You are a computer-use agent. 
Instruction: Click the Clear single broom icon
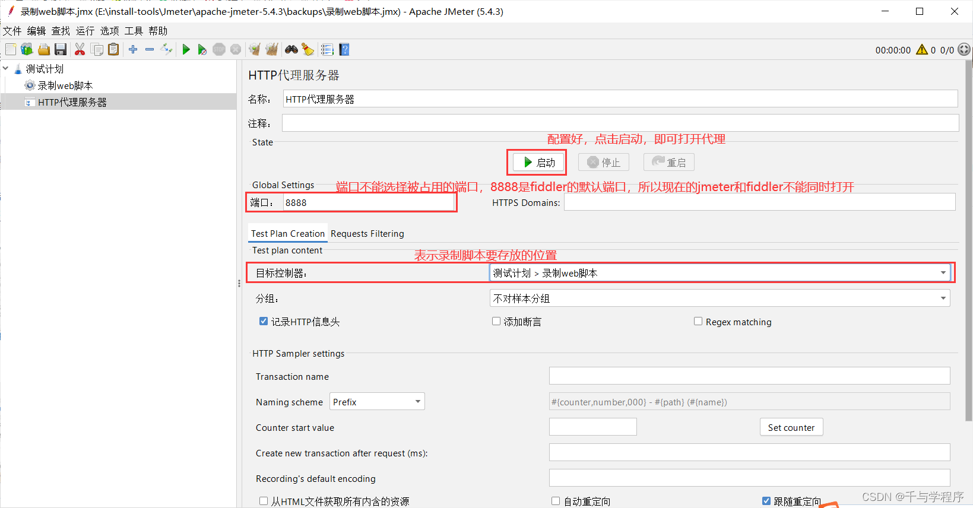(x=255, y=49)
